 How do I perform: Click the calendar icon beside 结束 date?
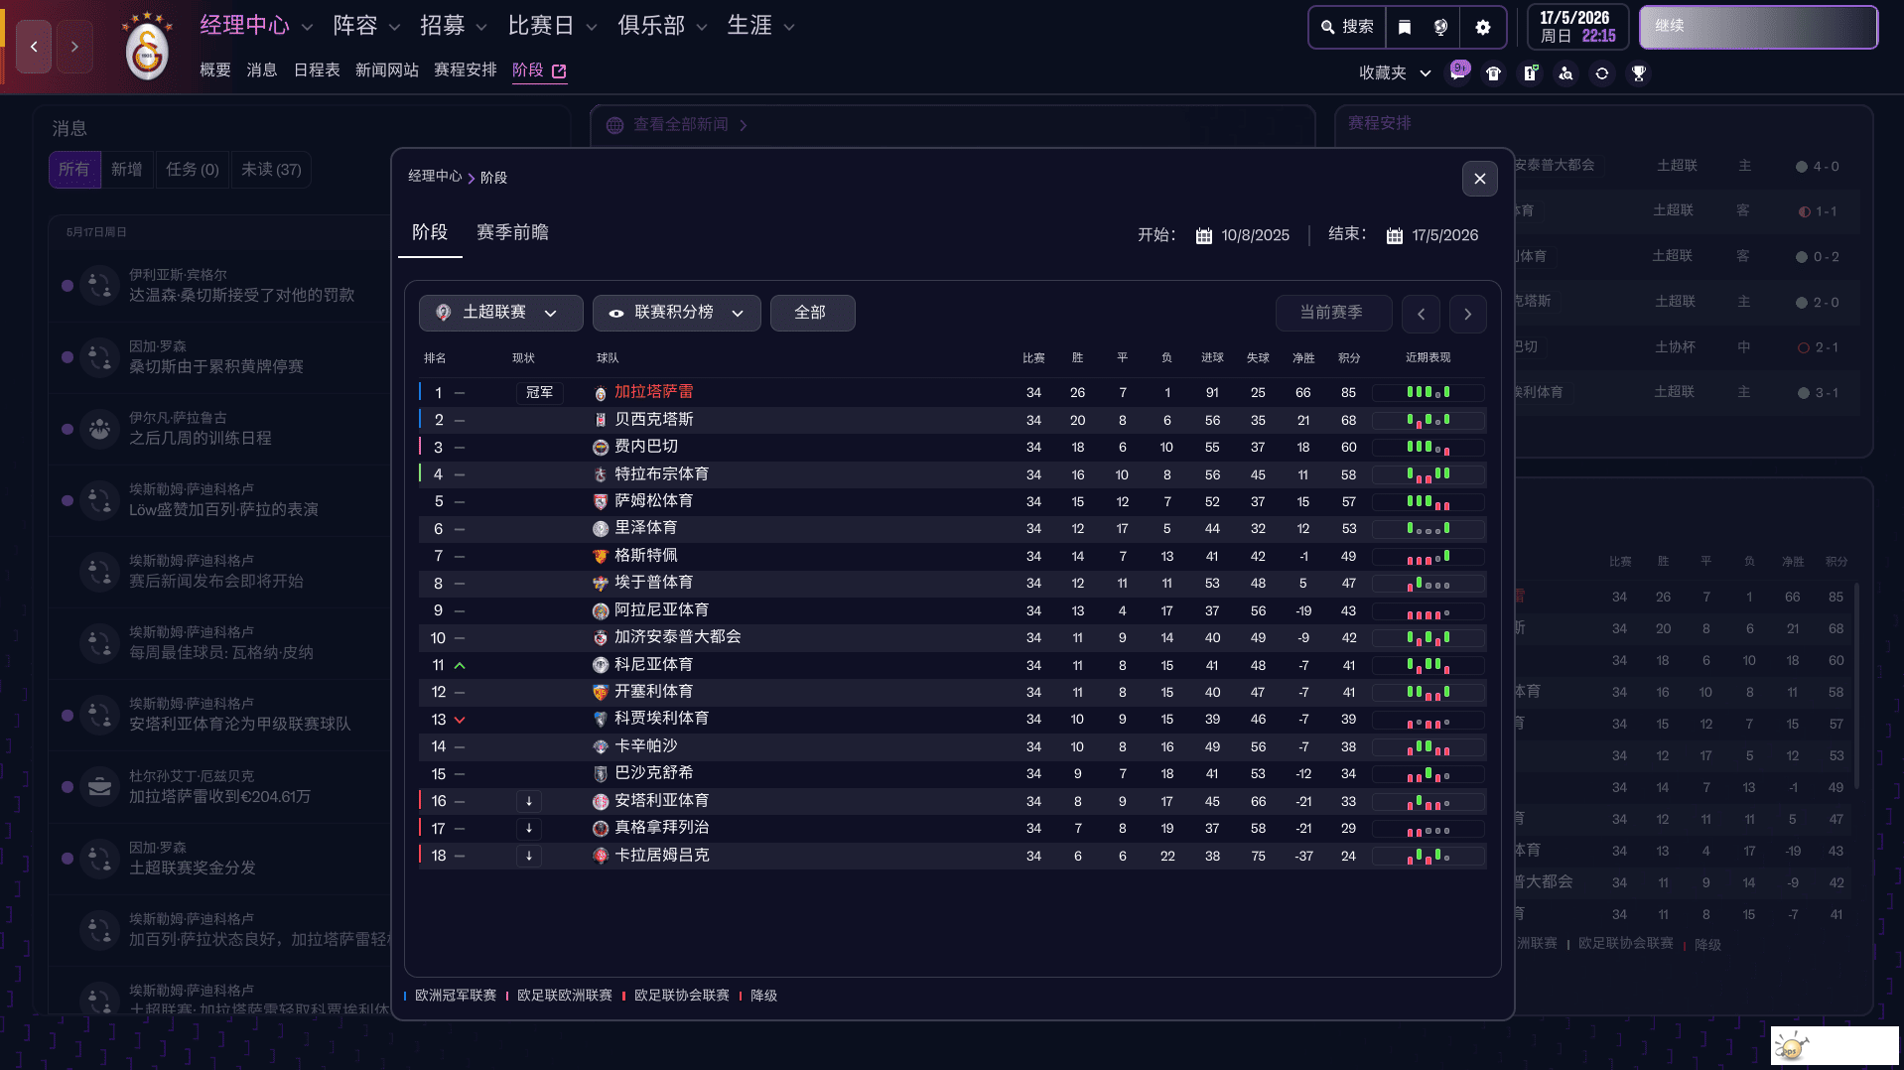1393,235
